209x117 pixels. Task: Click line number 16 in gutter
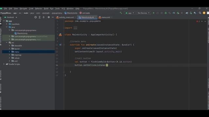click(x=57, y=65)
